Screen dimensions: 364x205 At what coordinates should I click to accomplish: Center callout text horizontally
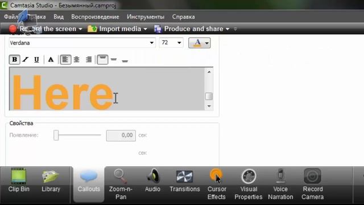point(77,59)
